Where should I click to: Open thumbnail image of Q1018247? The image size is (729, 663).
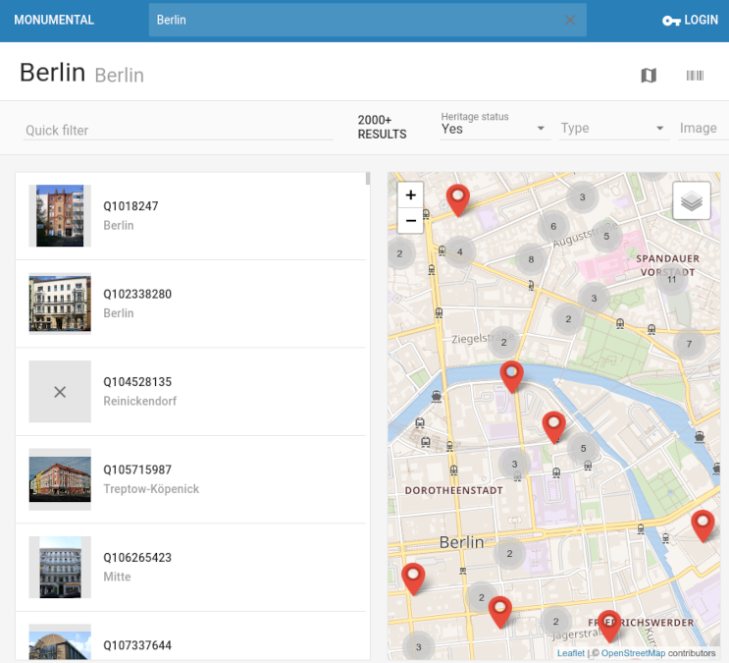coord(60,216)
